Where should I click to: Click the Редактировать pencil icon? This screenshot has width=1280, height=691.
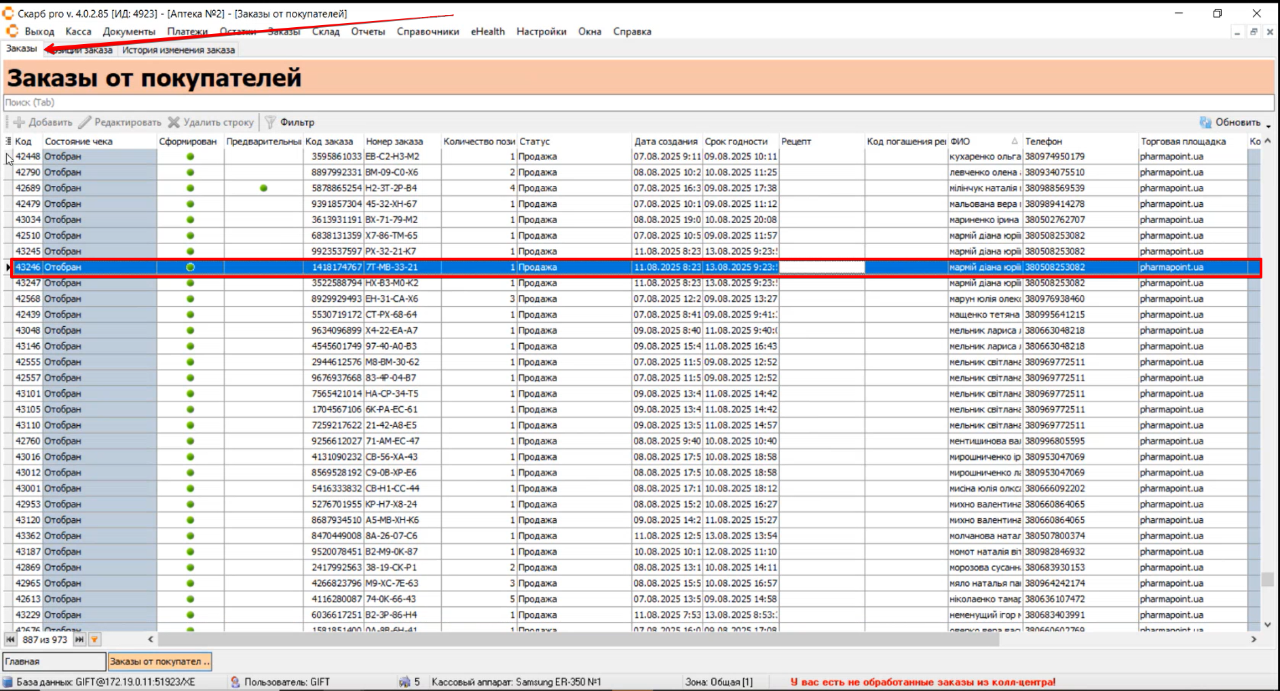(x=85, y=123)
